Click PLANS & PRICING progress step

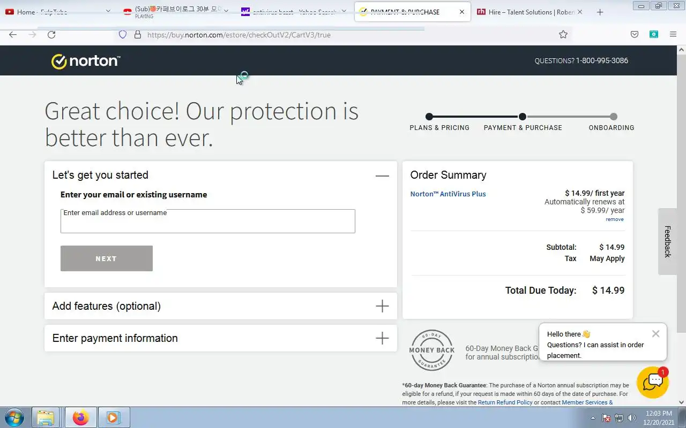[439, 128]
